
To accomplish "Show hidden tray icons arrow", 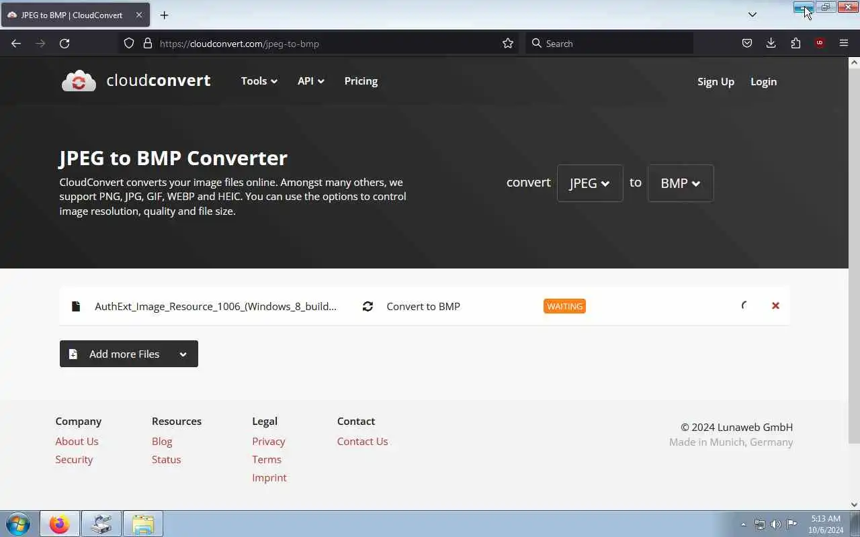I will click(x=743, y=524).
